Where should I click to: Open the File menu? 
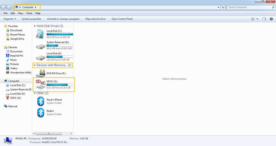[x=6, y=13]
